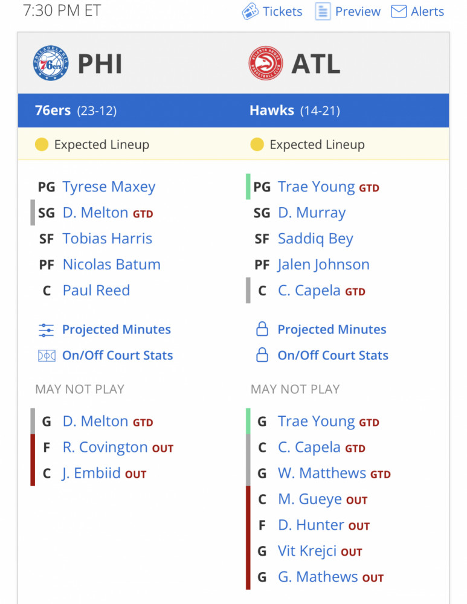This screenshot has width=467, height=604.
Task: Click the lock icon beside Hawks Projected Minutes
Action: click(262, 329)
